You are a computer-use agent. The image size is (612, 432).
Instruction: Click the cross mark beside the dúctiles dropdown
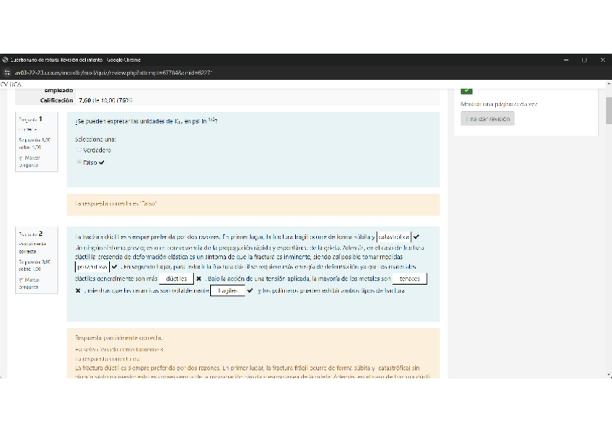[198, 278]
